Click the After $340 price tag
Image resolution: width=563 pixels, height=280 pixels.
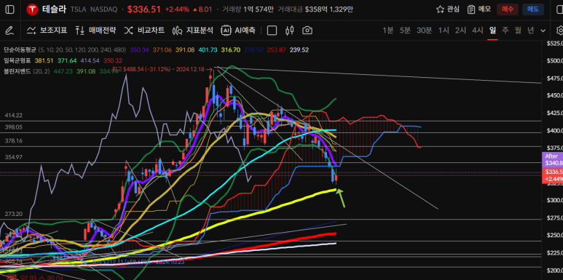coord(552,159)
